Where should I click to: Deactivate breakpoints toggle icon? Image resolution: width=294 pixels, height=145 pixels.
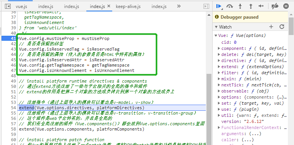coord(275,6)
